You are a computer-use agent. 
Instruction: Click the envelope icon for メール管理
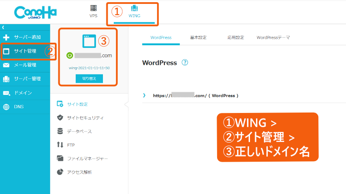(x=6, y=65)
